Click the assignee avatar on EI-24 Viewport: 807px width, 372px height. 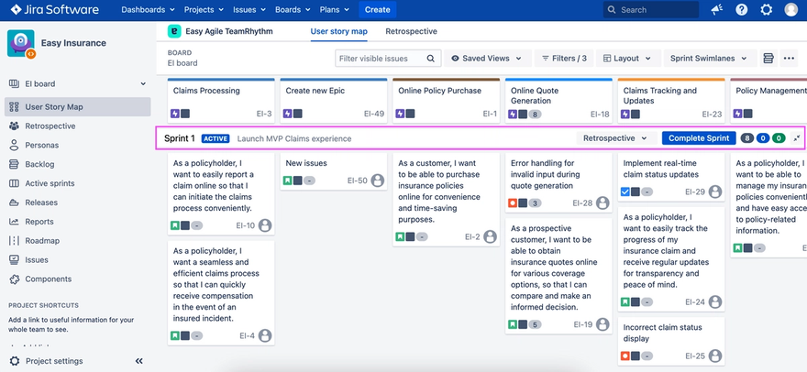(715, 302)
